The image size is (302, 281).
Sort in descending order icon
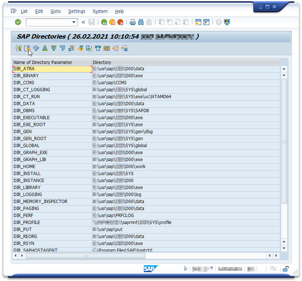click(x=54, y=48)
